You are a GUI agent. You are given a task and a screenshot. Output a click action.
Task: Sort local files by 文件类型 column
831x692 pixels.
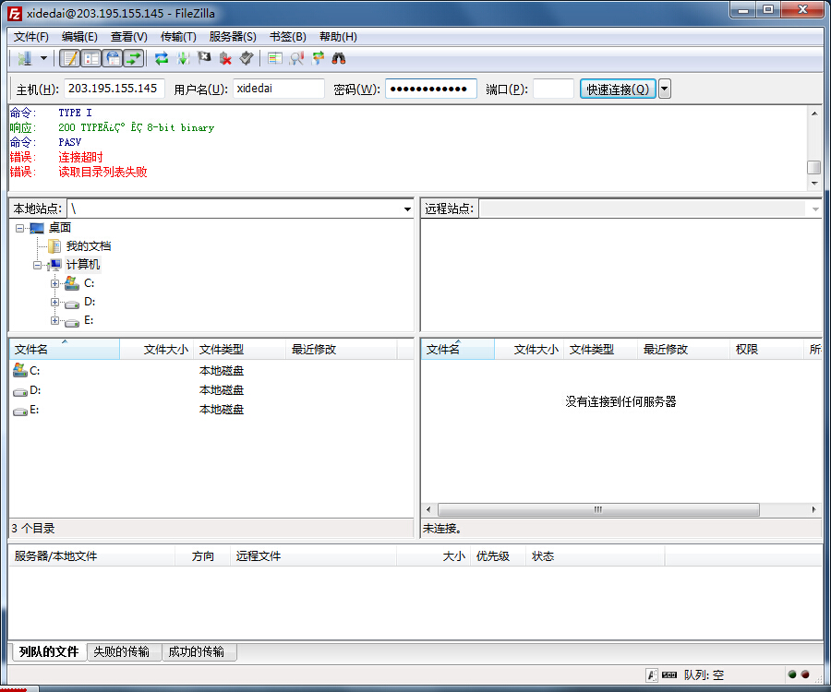(x=239, y=350)
